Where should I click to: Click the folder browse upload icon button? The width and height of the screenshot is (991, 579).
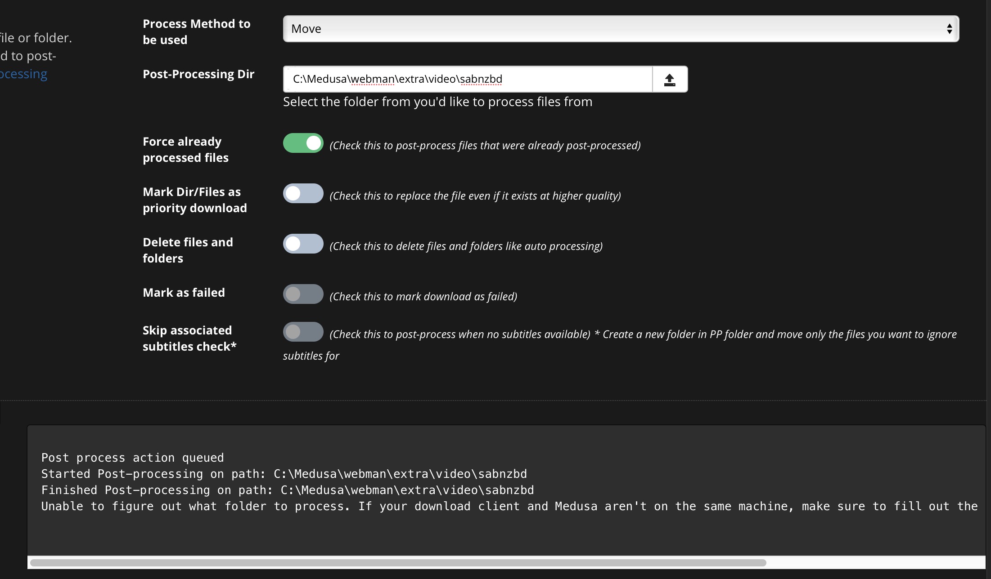coord(670,79)
